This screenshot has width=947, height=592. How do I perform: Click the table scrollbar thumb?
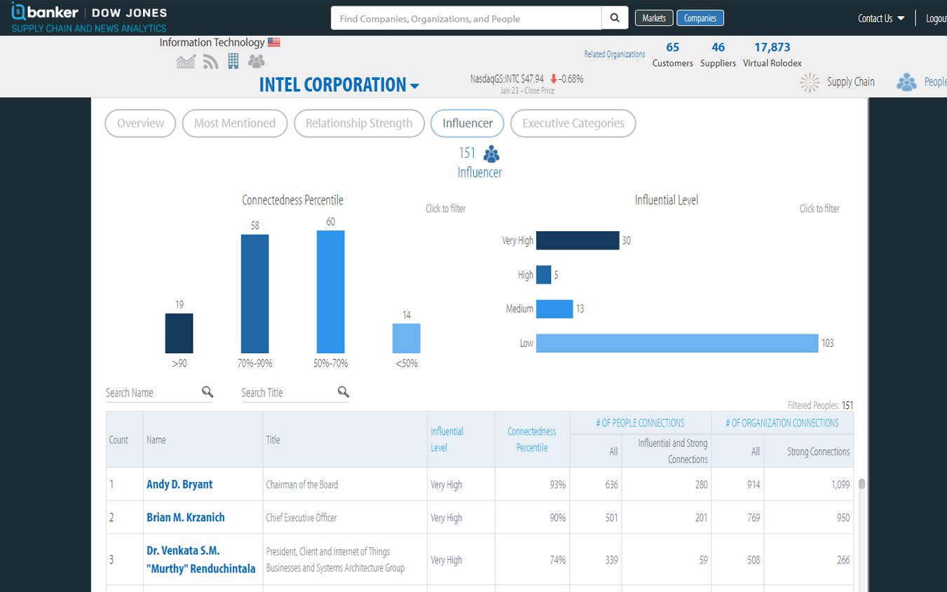(861, 484)
